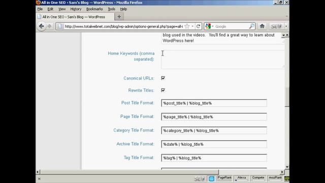The image size is (325, 183).
Task: Click the mozRank status bar indicator
Action: pos(275,178)
